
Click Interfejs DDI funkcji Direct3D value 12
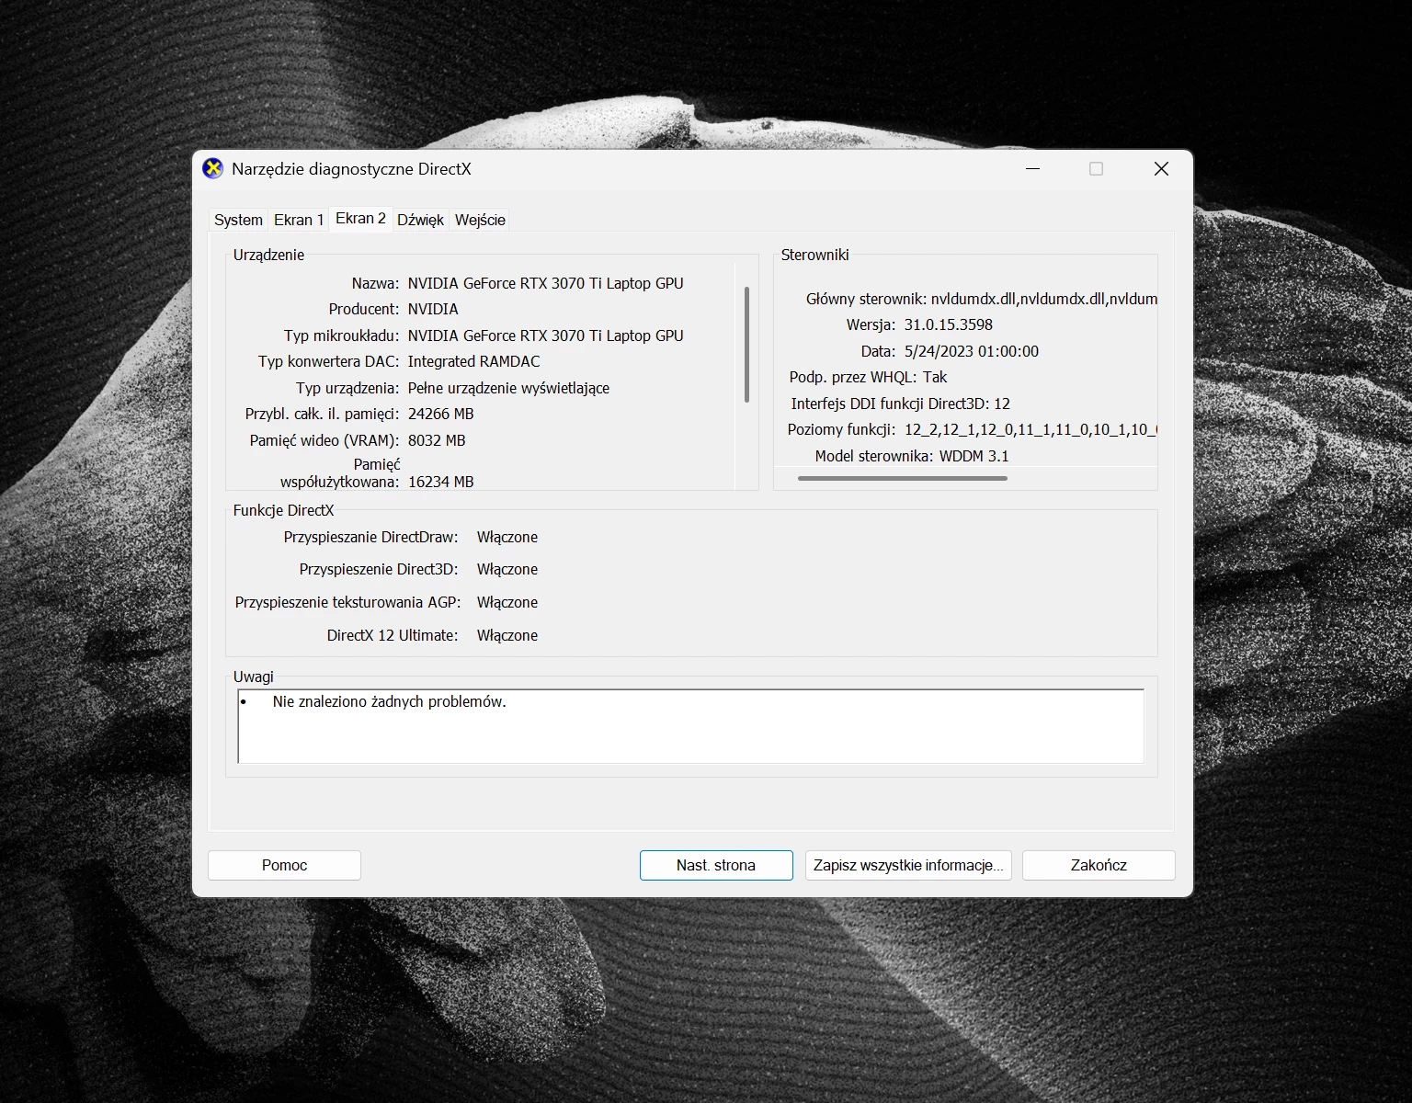tap(1002, 404)
